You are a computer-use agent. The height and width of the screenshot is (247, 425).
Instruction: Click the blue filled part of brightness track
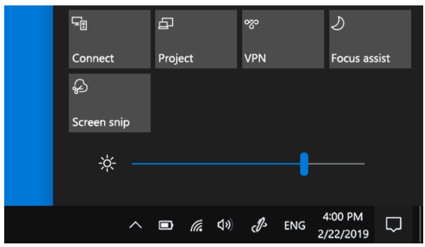pyautogui.click(x=216, y=163)
